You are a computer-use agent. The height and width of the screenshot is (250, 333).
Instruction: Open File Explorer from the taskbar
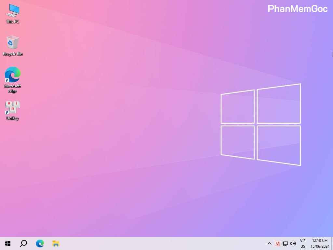point(56,243)
